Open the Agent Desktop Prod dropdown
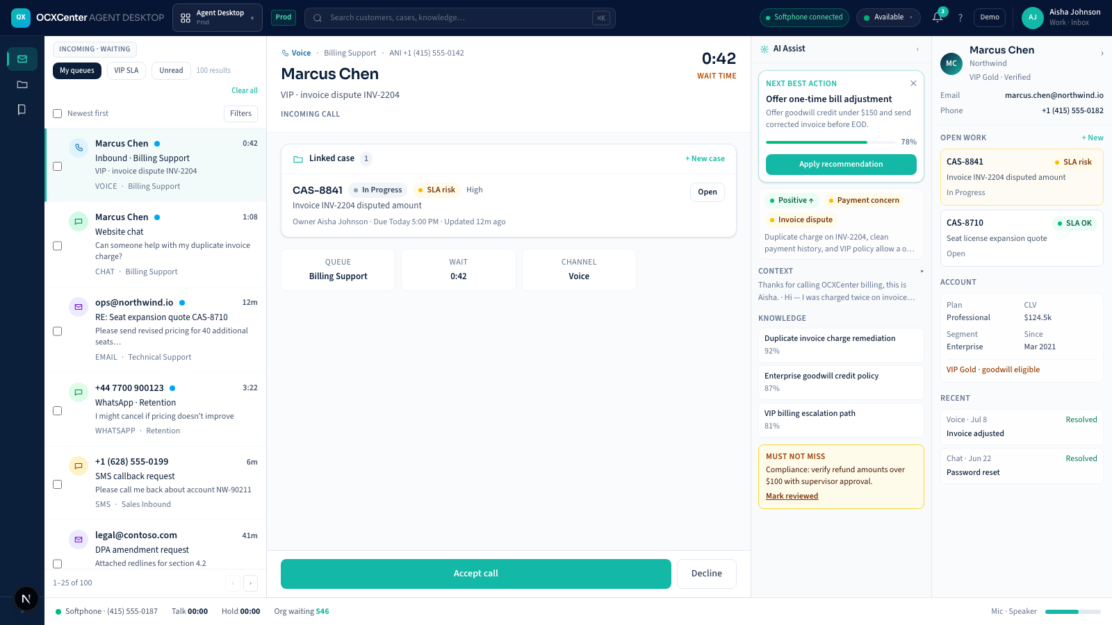The width and height of the screenshot is (1112, 625). tap(218, 17)
